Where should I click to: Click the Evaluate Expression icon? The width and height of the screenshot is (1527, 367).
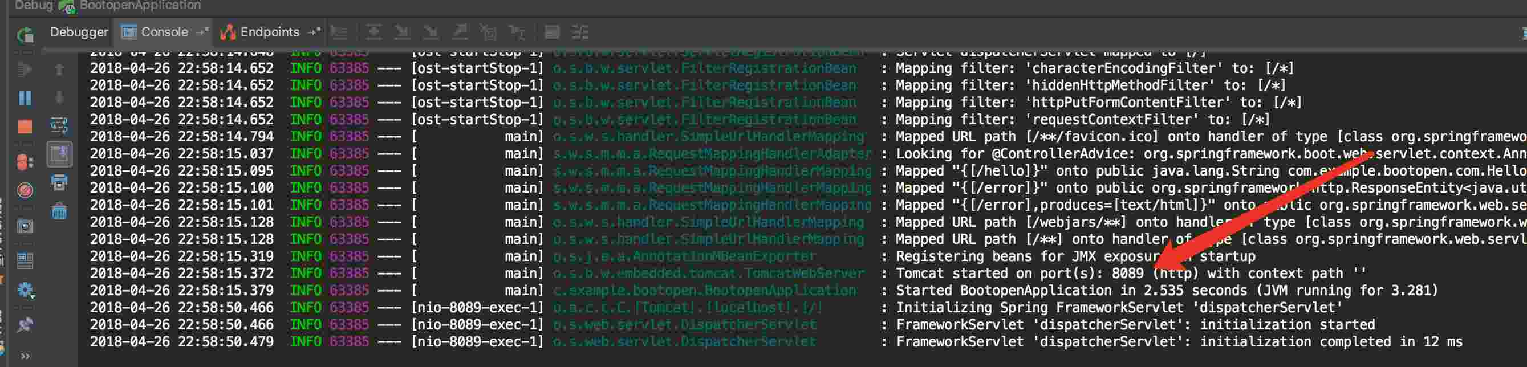pyautogui.click(x=552, y=32)
